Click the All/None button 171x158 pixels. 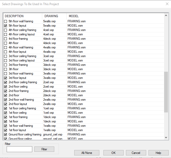click(87, 153)
